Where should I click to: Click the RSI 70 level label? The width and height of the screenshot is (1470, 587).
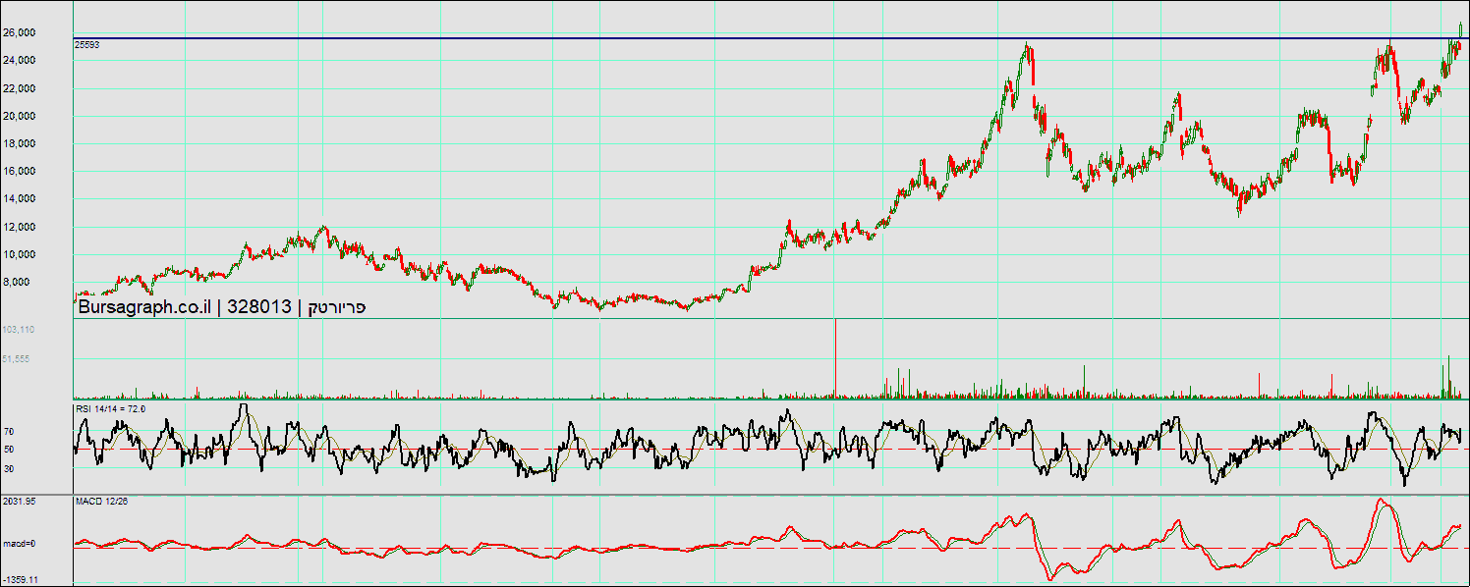(9, 431)
